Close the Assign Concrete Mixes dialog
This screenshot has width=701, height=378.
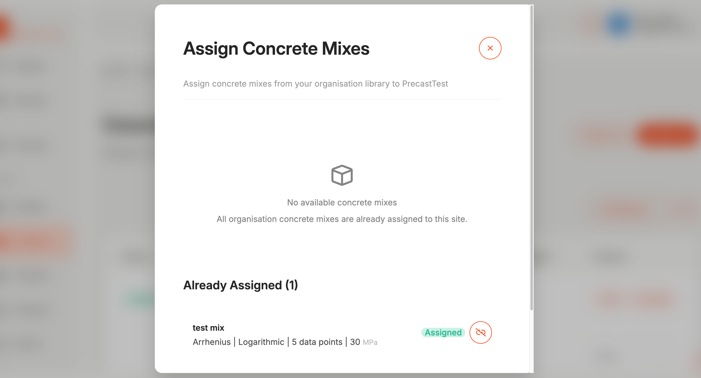[x=490, y=48]
